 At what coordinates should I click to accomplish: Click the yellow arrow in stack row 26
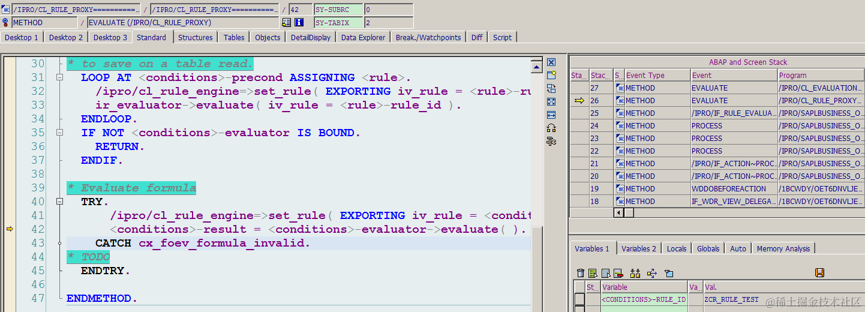tap(579, 101)
